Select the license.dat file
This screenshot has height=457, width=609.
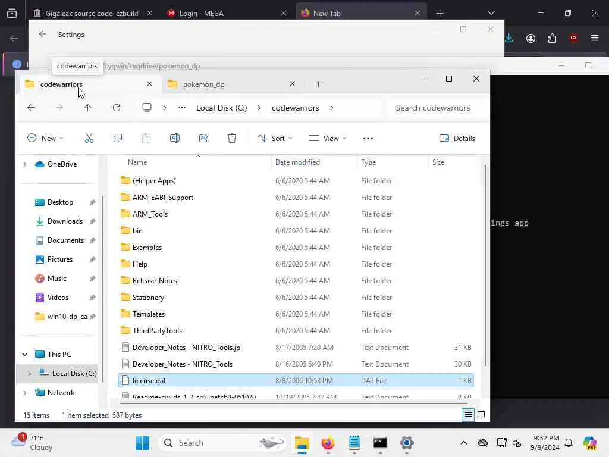tap(296, 381)
